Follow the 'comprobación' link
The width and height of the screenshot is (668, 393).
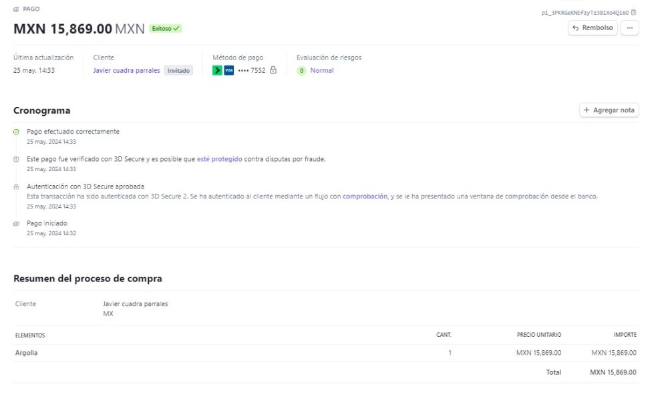point(365,196)
